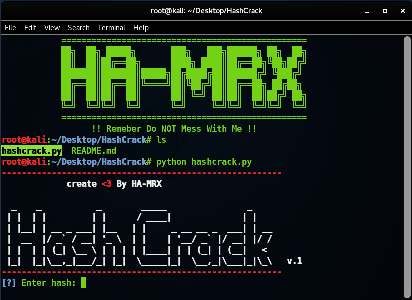Viewport: 412px width, 300px height.
Task: Click the 'create <3 By HA-MRX' line
Action: point(114,184)
